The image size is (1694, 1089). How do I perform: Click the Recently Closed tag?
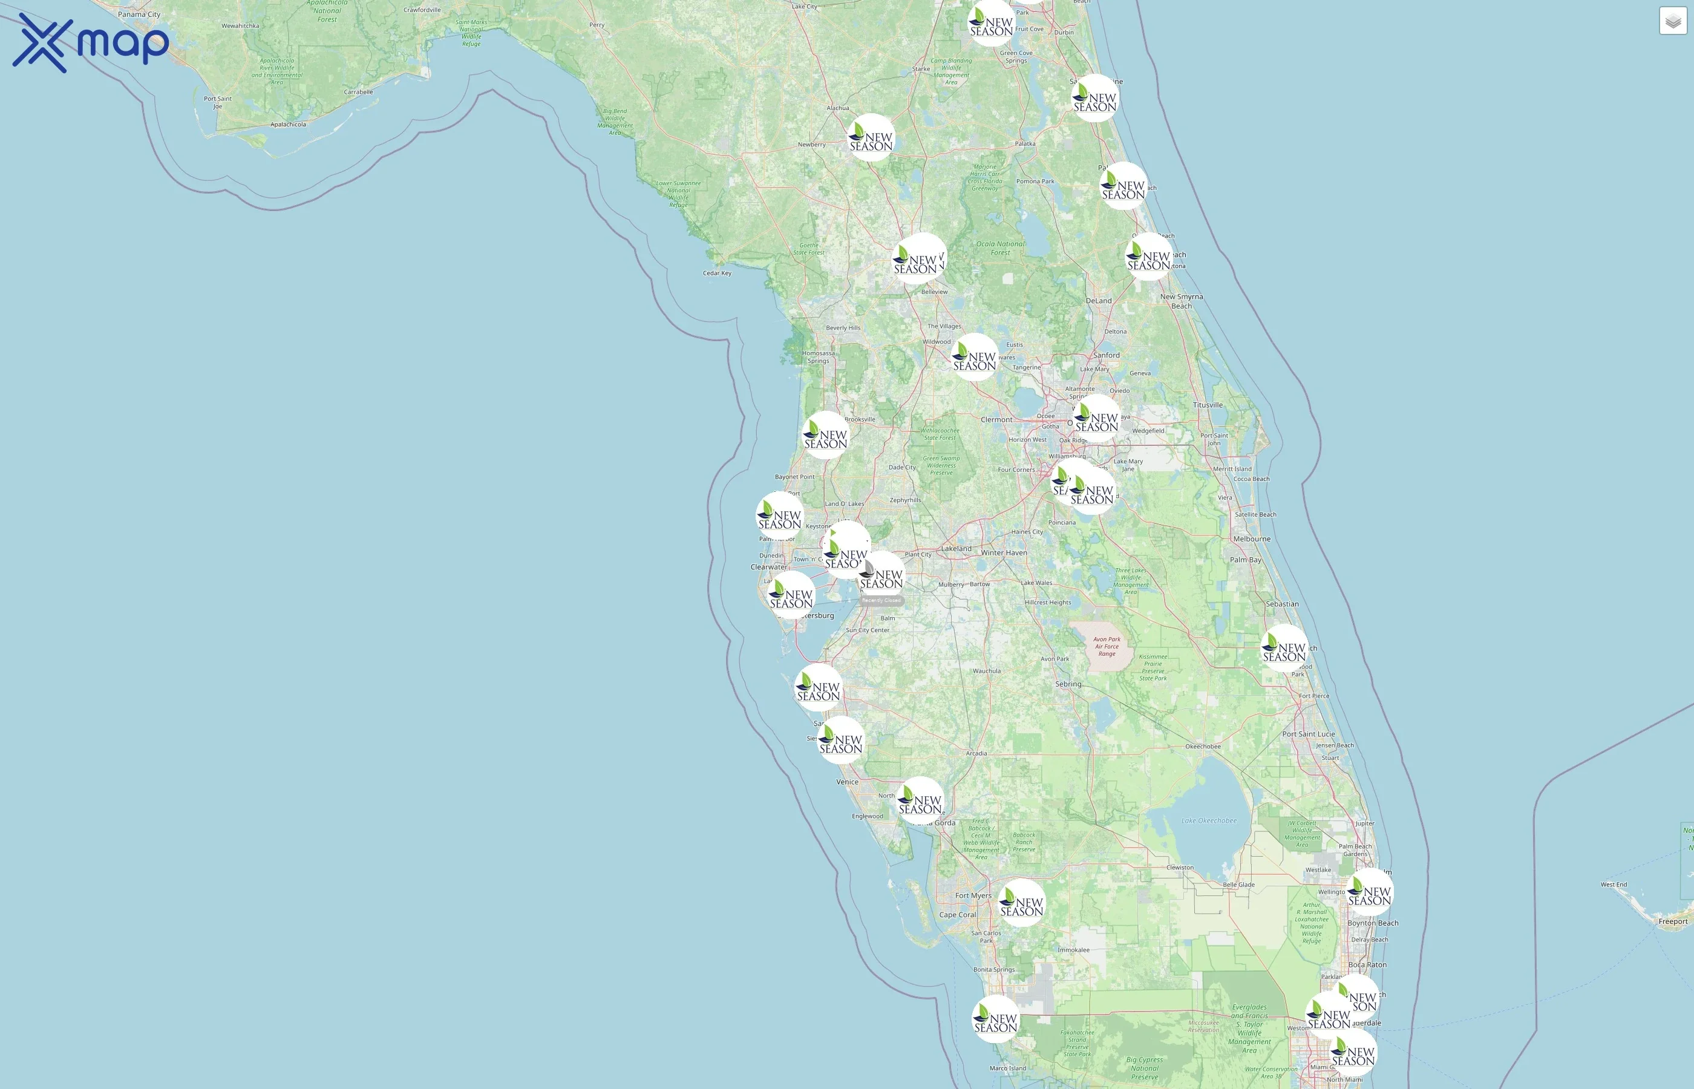(881, 600)
